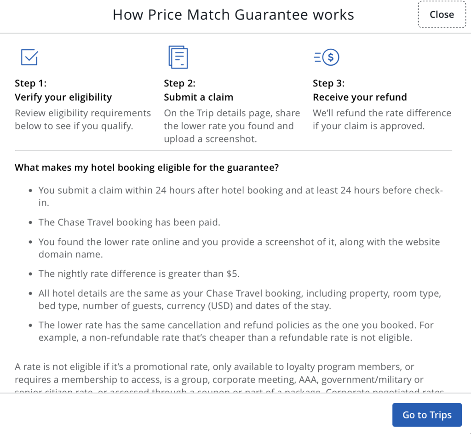Click the bullet about hotel details being the same
Viewport: 471px width, 434px height.
pyautogui.click(x=240, y=299)
